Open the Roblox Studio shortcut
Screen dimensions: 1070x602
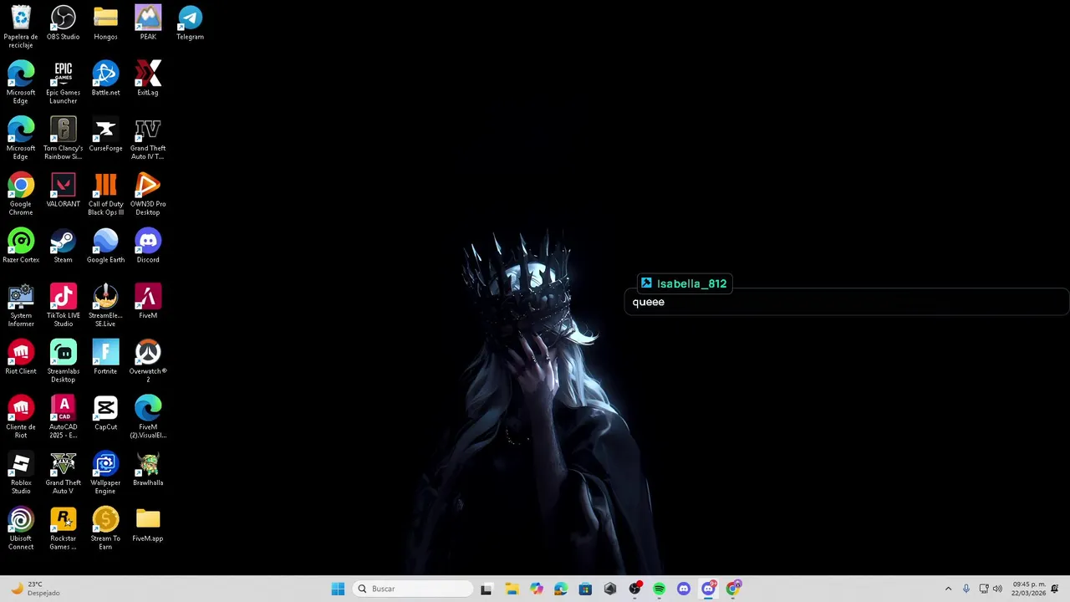click(21, 473)
